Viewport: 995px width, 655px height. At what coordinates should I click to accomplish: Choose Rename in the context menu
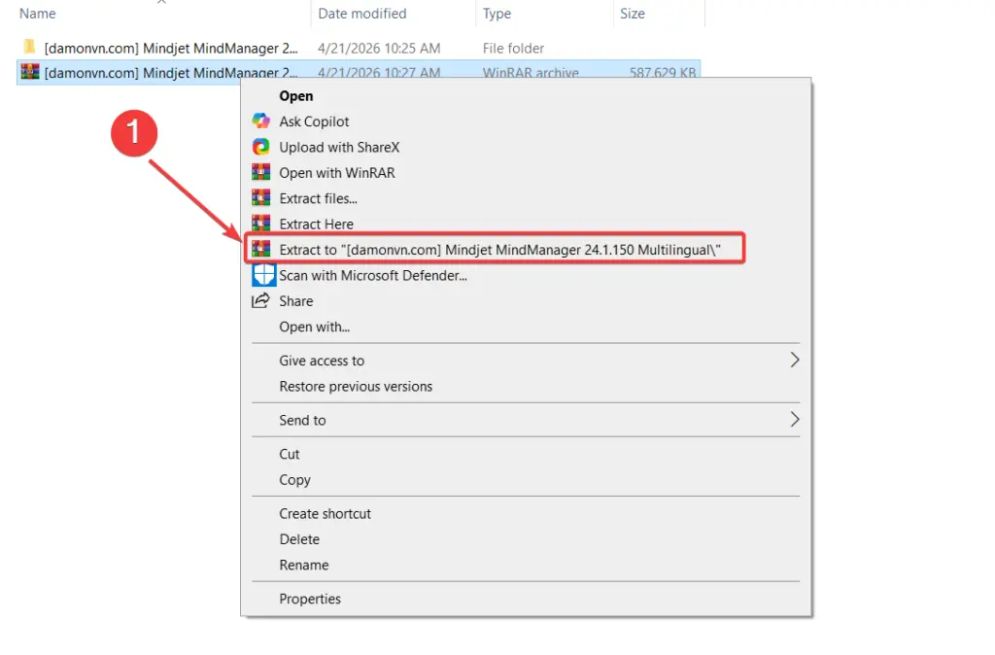tap(304, 565)
